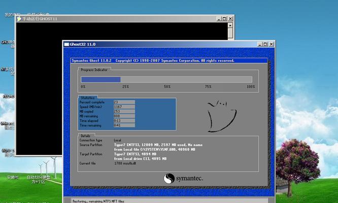Click the 0% progress marker label

(x=83, y=87)
